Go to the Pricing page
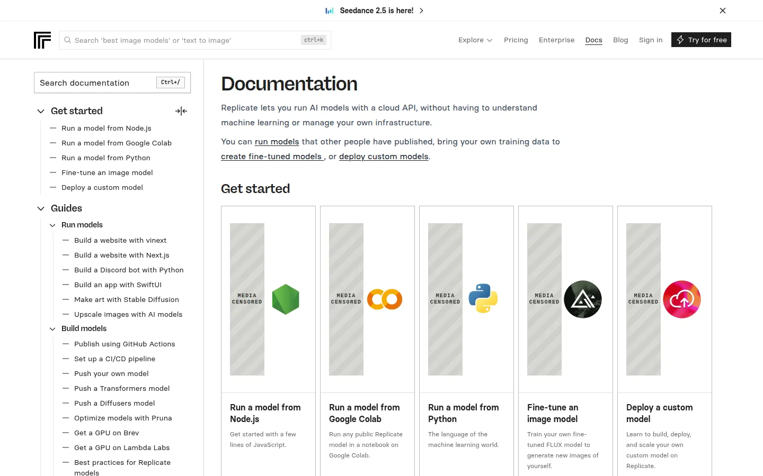 tap(516, 40)
